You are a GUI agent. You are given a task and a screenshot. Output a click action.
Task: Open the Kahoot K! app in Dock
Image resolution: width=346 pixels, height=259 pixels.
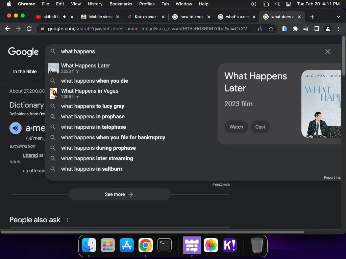(x=230, y=245)
